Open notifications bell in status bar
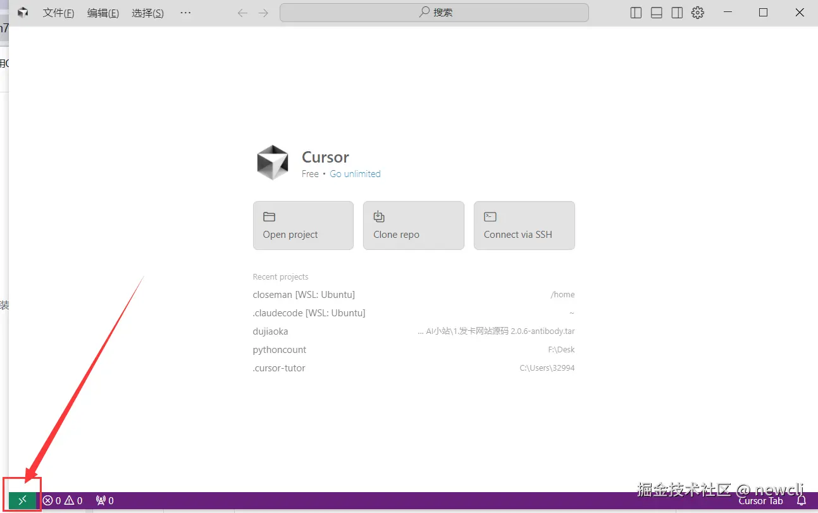Viewport: 818px width, 513px height. [x=802, y=500]
